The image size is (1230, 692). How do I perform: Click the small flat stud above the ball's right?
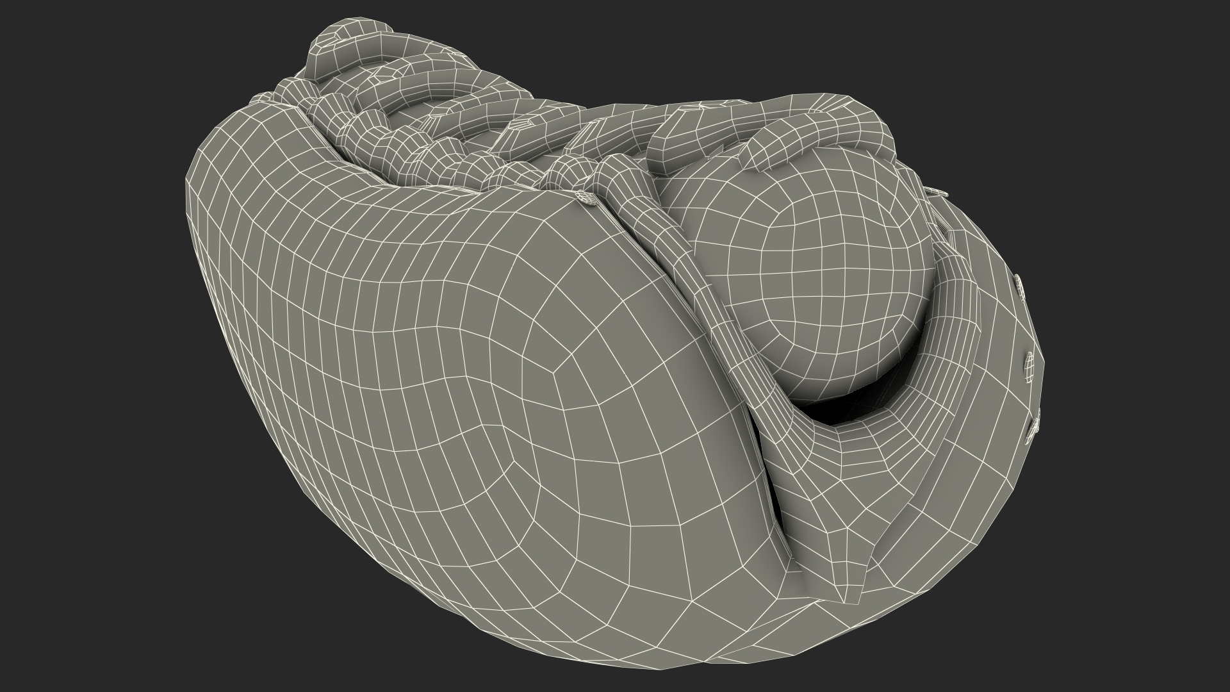[x=937, y=192]
